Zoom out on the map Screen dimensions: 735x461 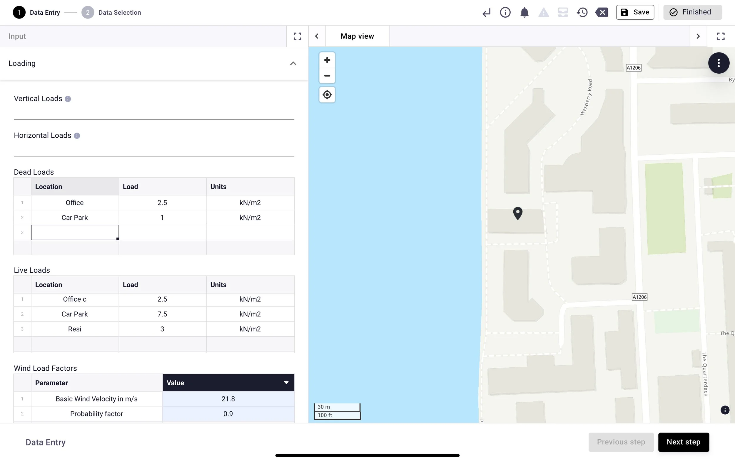tap(327, 76)
